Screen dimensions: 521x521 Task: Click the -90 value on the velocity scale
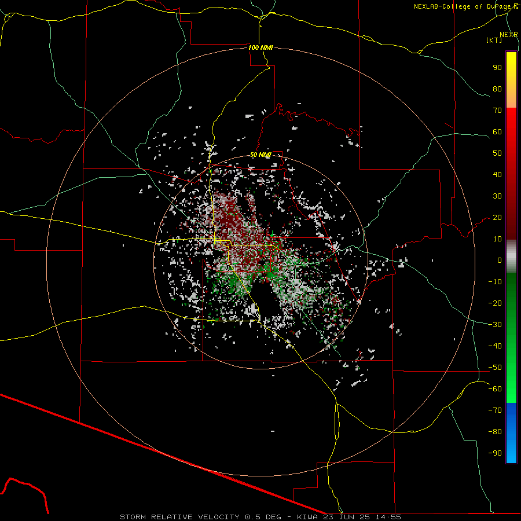(x=495, y=453)
